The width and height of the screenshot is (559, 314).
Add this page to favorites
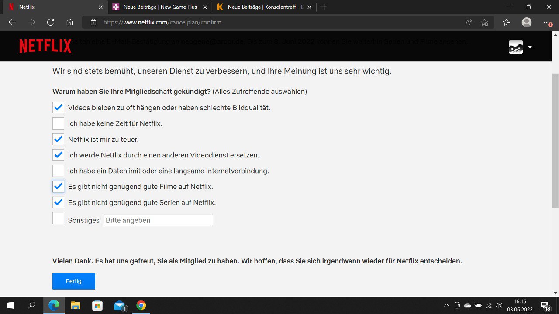point(484,22)
